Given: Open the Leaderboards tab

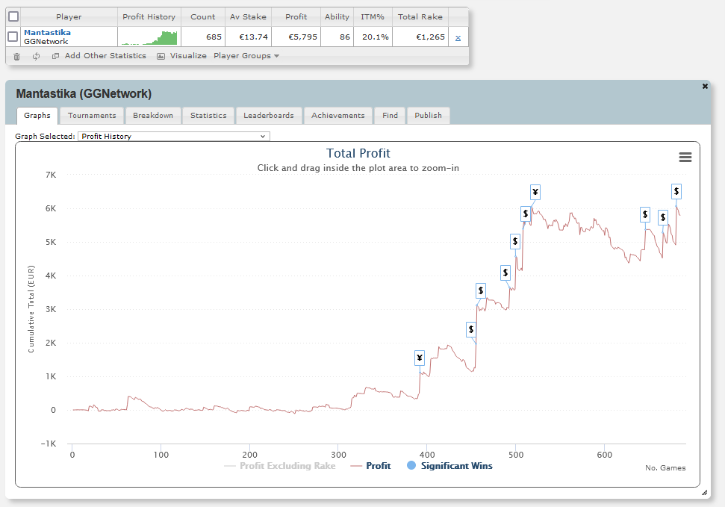Looking at the screenshot, I should [269, 116].
